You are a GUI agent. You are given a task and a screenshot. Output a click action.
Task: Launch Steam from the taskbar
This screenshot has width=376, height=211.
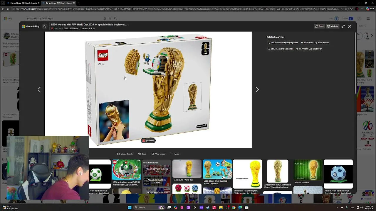208,207
